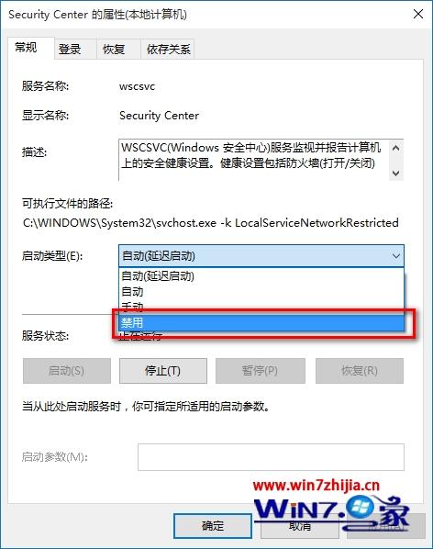Click the 恢复(R) service button
Image resolution: width=433 pixels, height=549 pixels.
coord(360,370)
